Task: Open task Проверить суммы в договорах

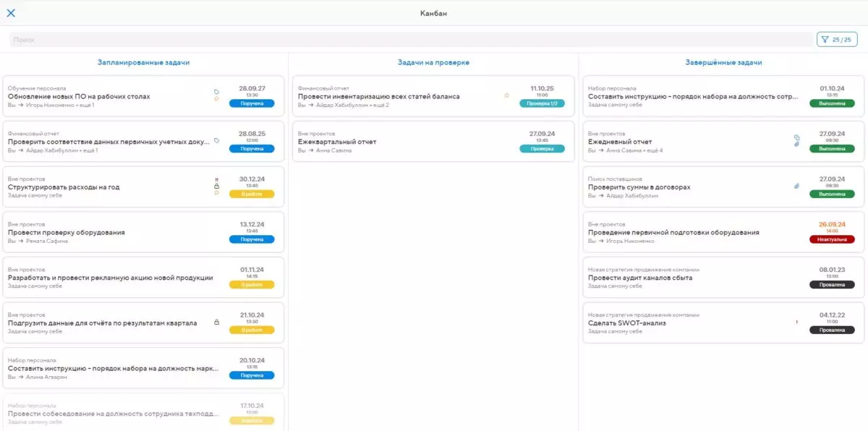Action: (639, 187)
